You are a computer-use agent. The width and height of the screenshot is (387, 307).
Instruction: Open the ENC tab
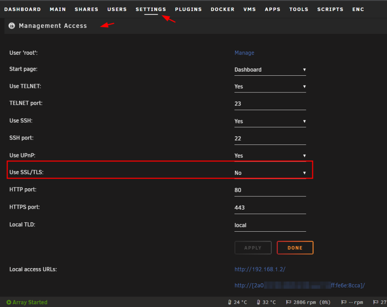[358, 9]
